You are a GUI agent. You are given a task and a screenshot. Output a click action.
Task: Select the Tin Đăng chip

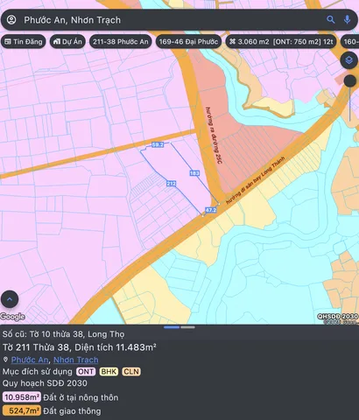[x=24, y=42]
